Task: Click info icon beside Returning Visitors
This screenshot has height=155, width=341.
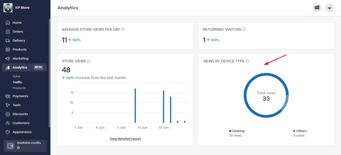Action: point(244,29)
